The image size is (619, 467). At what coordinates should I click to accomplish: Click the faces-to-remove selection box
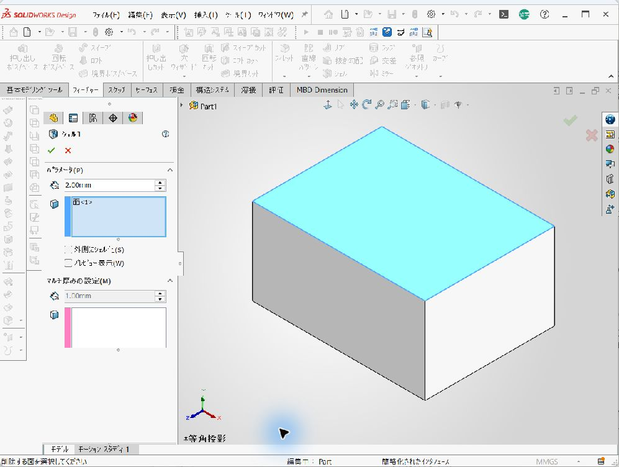coord(119,217)
